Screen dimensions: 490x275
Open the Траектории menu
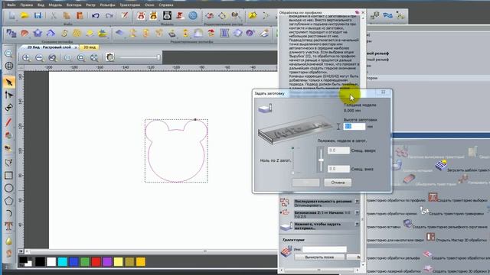[129, 5]
